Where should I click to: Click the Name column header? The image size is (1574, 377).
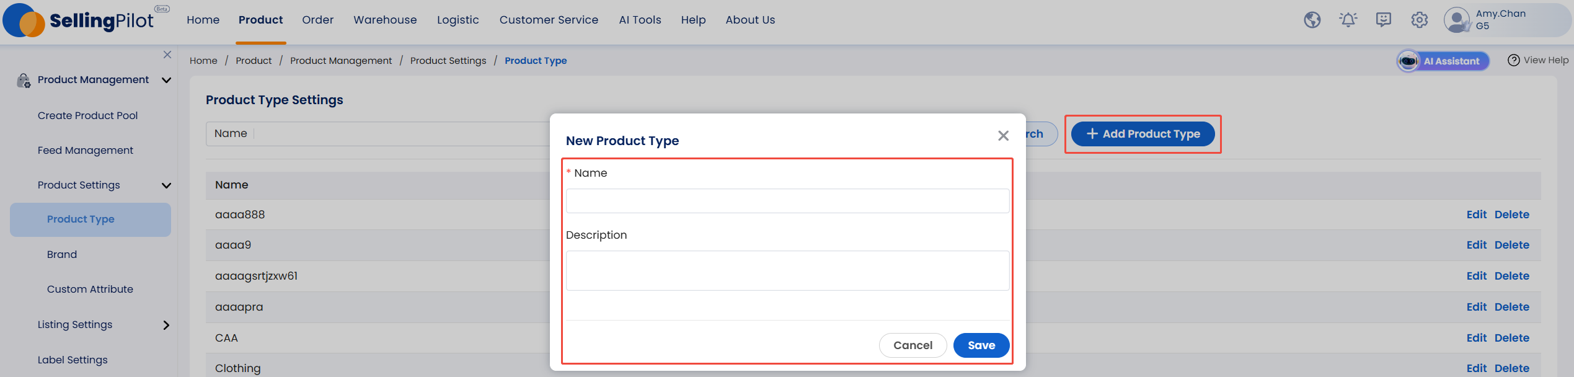(231, 185)
